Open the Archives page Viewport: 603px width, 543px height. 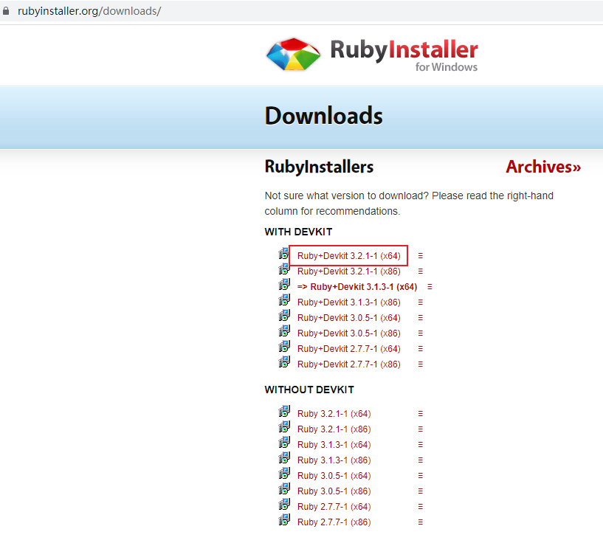[543, 167]
